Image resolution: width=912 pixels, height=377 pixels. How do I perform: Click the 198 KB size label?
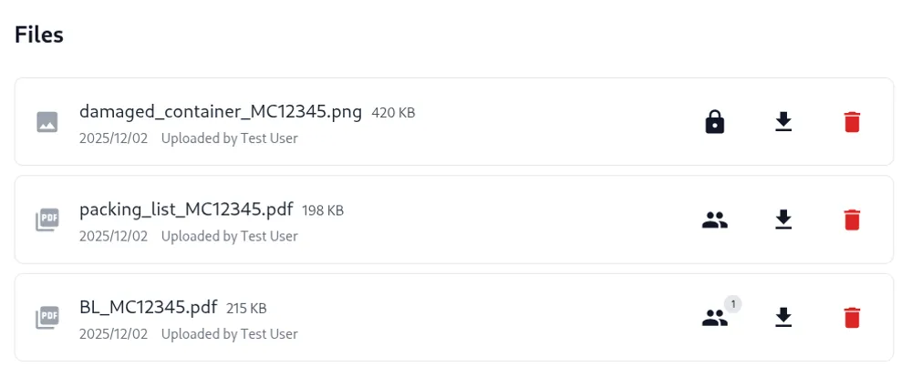[323, 210]
